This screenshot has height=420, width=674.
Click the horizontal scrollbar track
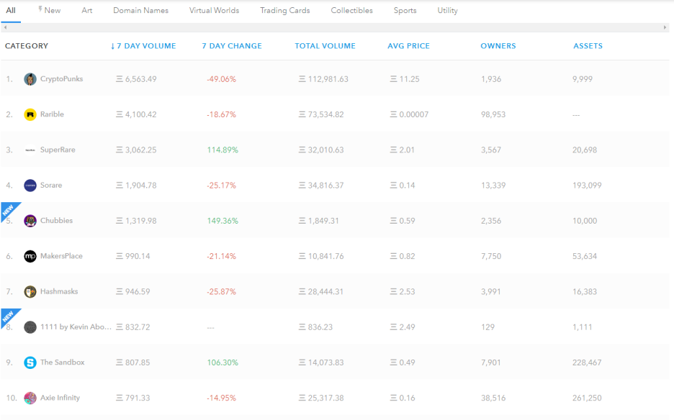click(335, 27)
